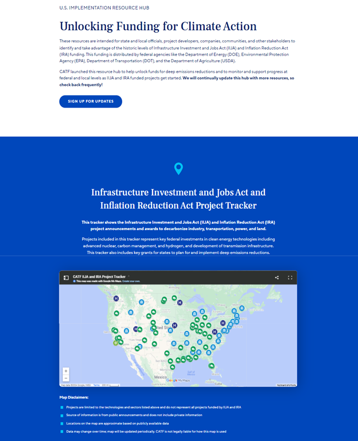The height and width of the screenshot is (441, 358).
Task: Select the green marker in Florida
Action: 211,365
